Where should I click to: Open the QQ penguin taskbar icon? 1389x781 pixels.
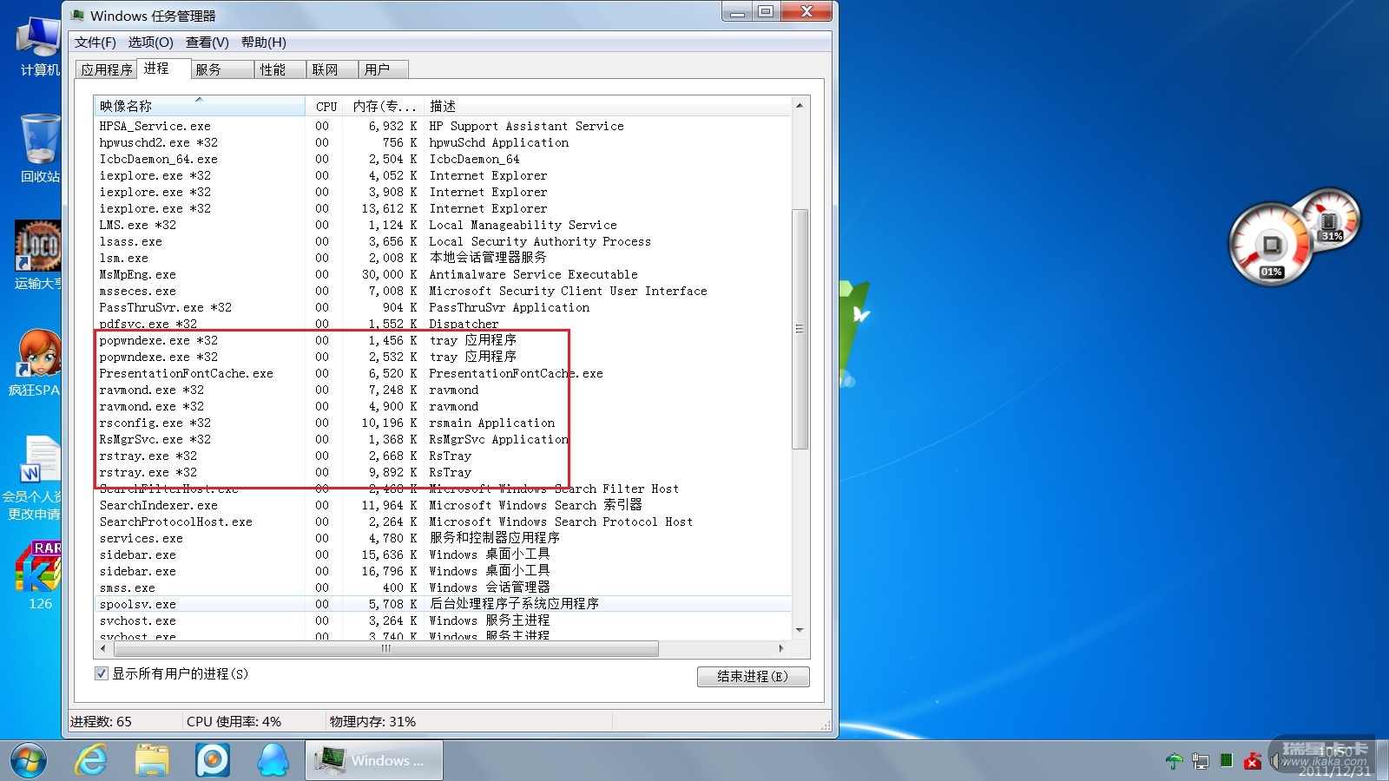(x=273, y=761)
